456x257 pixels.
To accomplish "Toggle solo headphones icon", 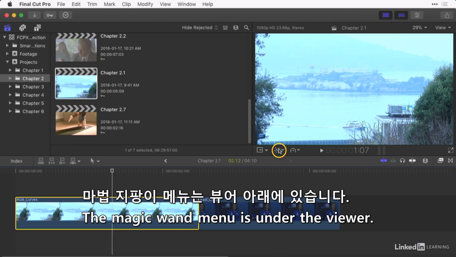I will click(403, 161).
